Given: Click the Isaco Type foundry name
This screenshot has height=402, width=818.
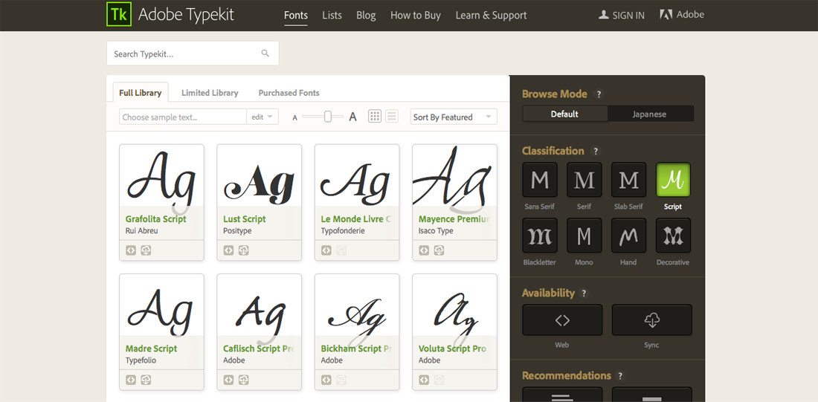Looking at the screenshot, I should coord(436,230).
